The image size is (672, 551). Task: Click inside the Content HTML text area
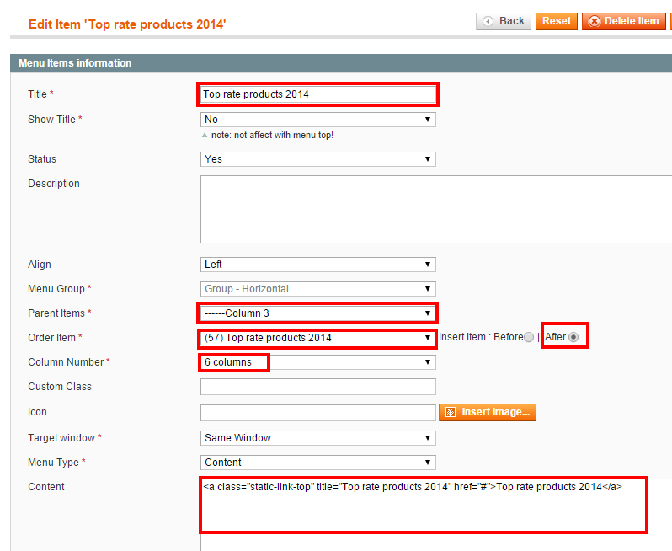click(x=436, y=515)
